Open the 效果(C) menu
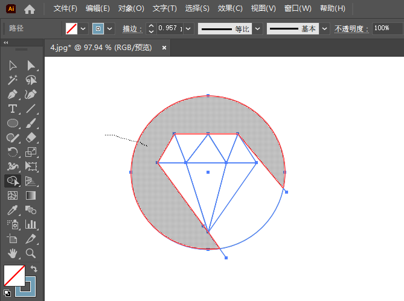Screen dimensions: 404x301 (230, 8)
